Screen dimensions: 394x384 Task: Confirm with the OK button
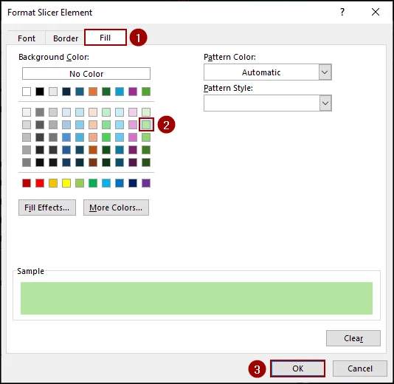pyautogui.click(x=298, y=368)
